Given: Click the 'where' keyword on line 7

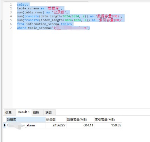Looking at the screenshot, I should (22, 28).
